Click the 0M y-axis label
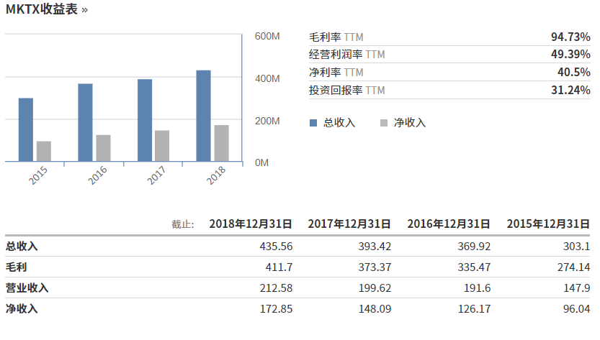Viewport: 600px width, 340px height. pos(261,162)
